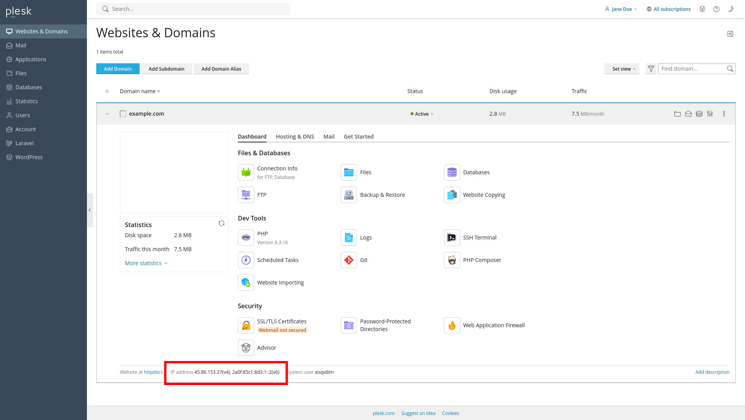Open WordPress in the sidebar
The height and width of the screenshot is (420, 745).
[x=43, y=157]
